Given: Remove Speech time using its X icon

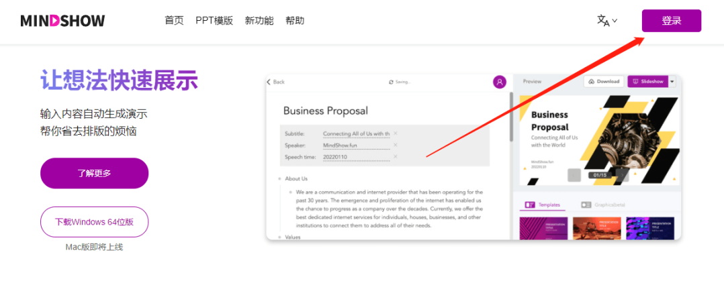Looking at the screenshot, I should (x=396, y=156).
